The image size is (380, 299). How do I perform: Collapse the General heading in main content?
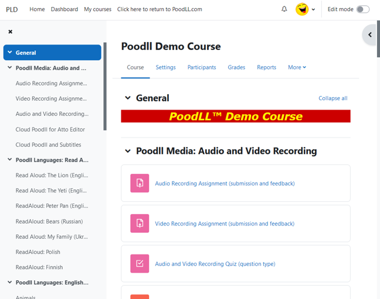pyautogui.click(x=128, y=98)
